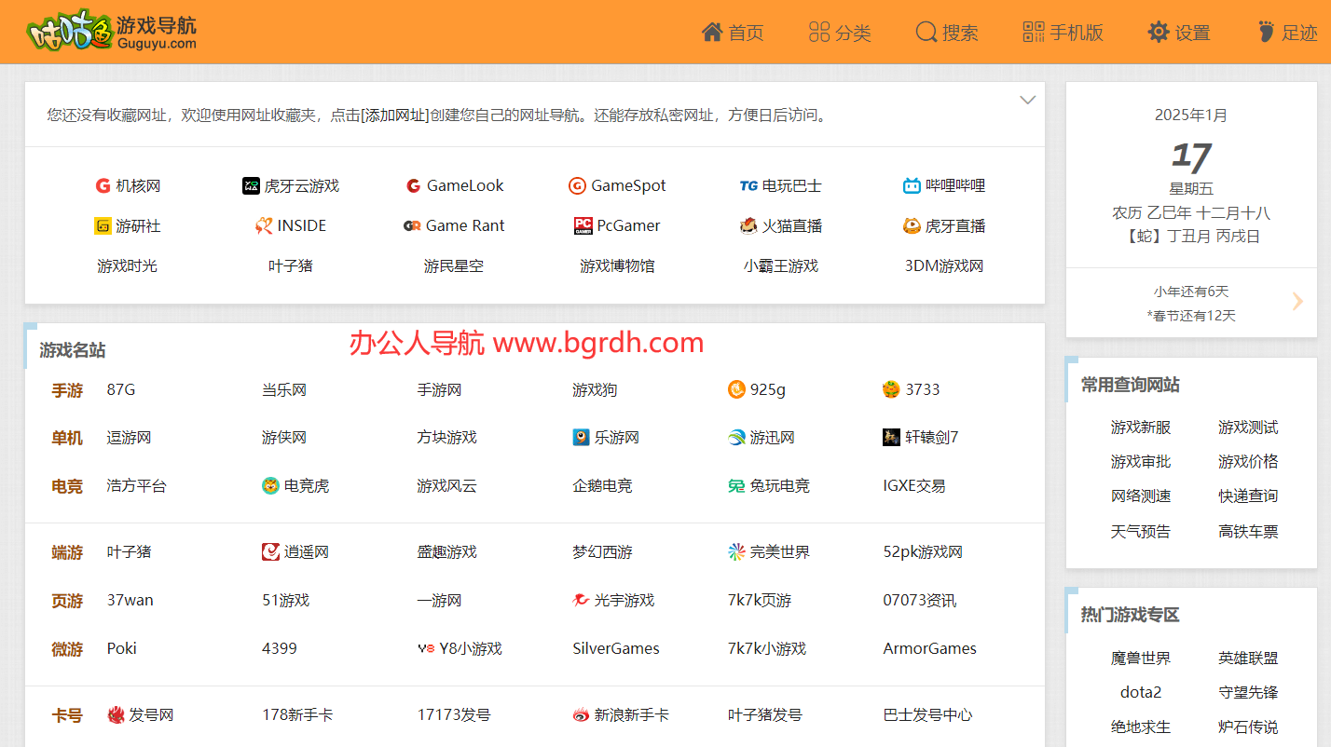The width and height of the screenshot is (1331, 747).
Task: Open the ArmorGames link
Action: 930,648
